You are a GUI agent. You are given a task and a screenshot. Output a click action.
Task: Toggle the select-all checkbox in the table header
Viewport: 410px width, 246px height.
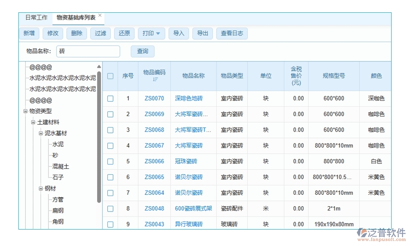110,76
